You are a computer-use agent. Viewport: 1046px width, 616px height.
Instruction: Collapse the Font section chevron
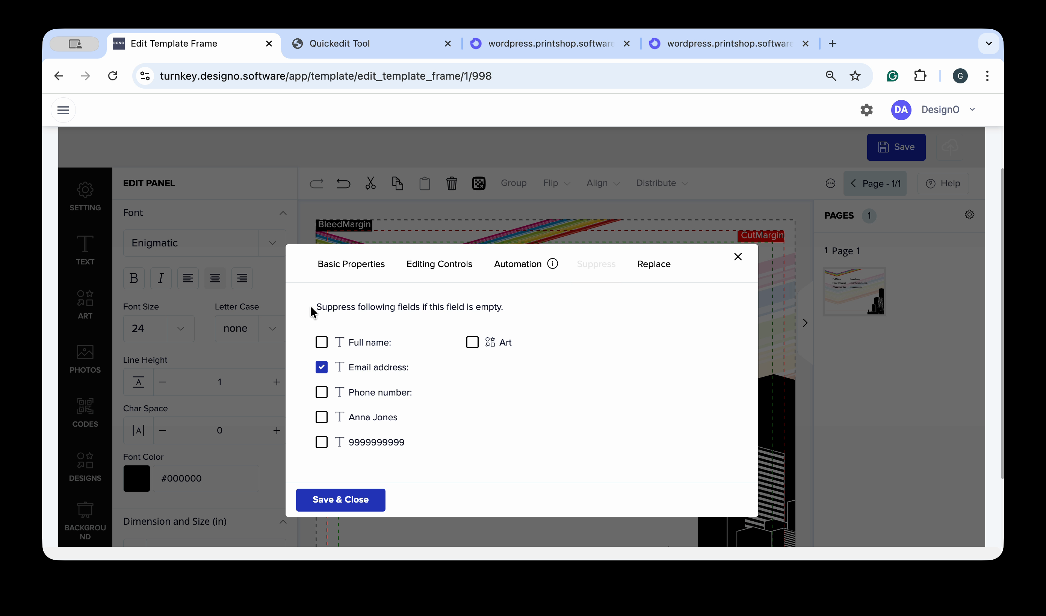coord(283,213)
